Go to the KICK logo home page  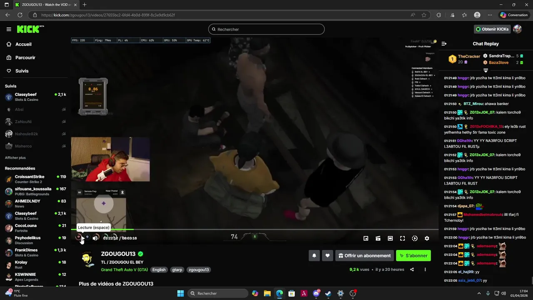tap(30, 29)
